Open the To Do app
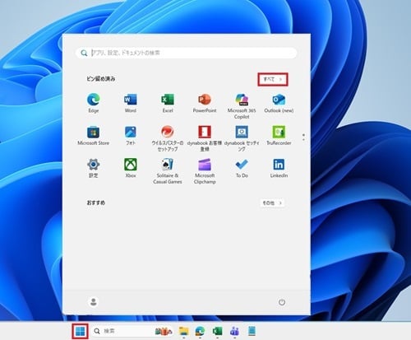The width and height of the screenshot is (411, 340). [x=242, y=168]
